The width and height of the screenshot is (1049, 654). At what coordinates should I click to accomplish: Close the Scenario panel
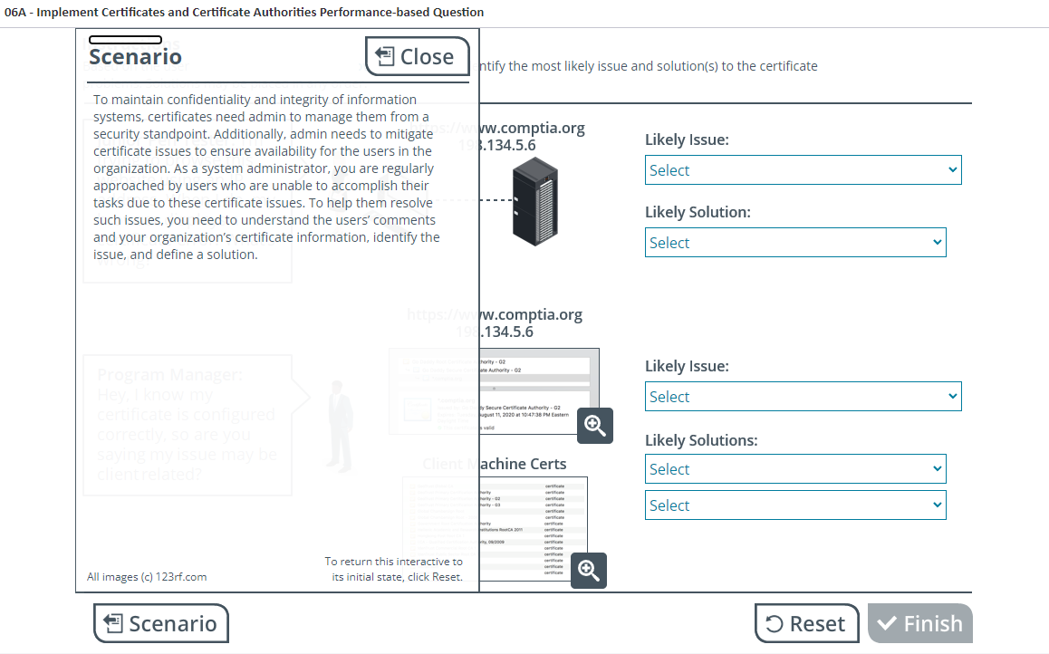pos(417,56)
